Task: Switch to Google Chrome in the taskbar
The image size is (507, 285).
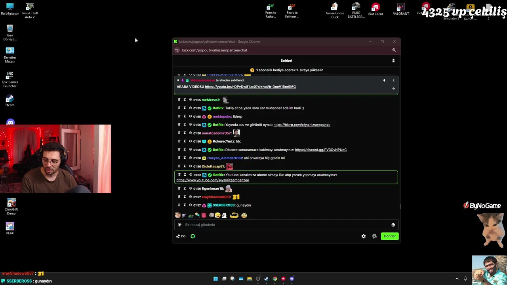Action: pyautogui.click(x=275, y=279)
